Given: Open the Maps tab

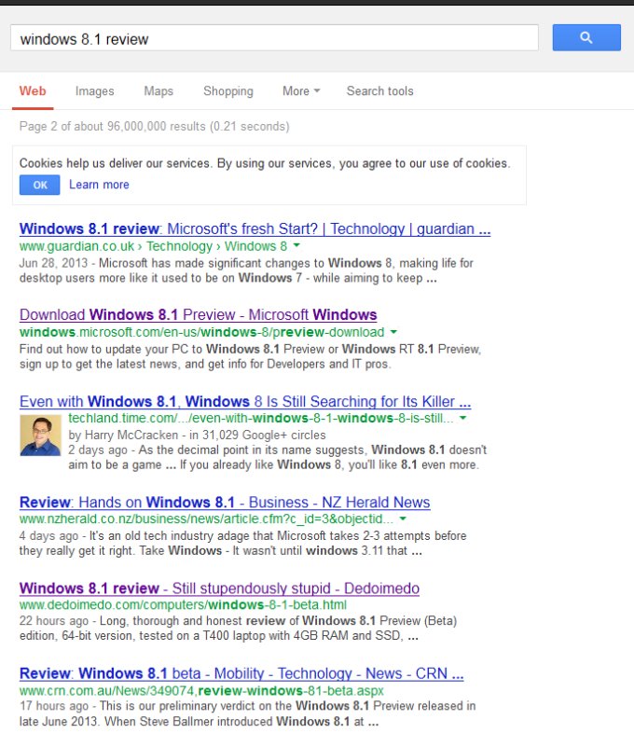Looking at the screenshot, I should 158,91.
